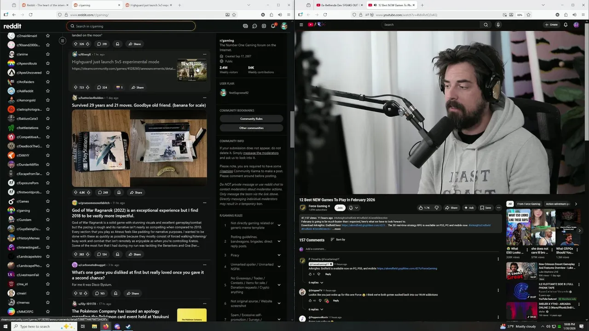
Task: Open the Reddit advertise icon in header
Action: click(245, 26)
